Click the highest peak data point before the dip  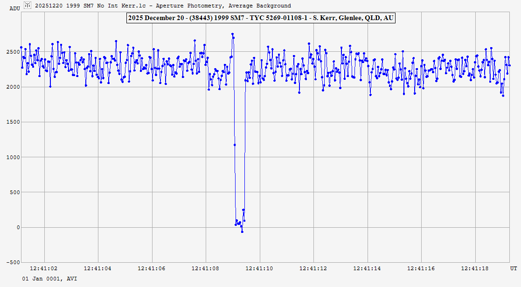tap(232, 34)
